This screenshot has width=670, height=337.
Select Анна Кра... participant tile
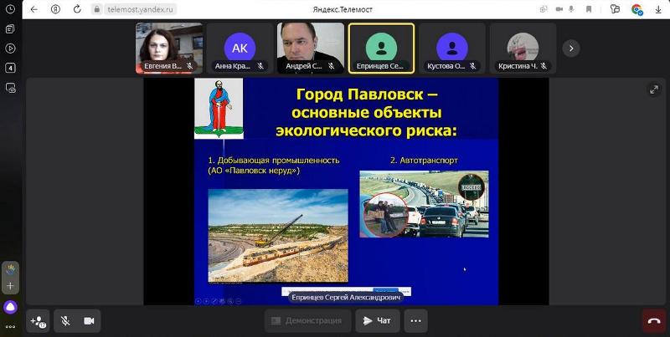click(240, 48)
